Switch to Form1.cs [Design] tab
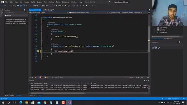187x105 pixels. click(x=48, y=10)
